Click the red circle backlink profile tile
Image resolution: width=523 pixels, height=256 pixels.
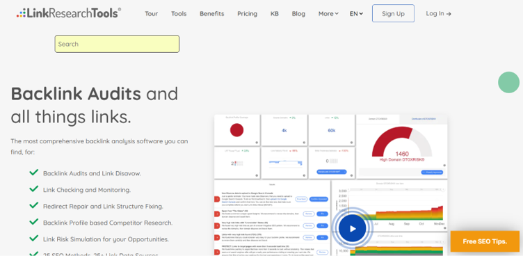click(237, 130)
